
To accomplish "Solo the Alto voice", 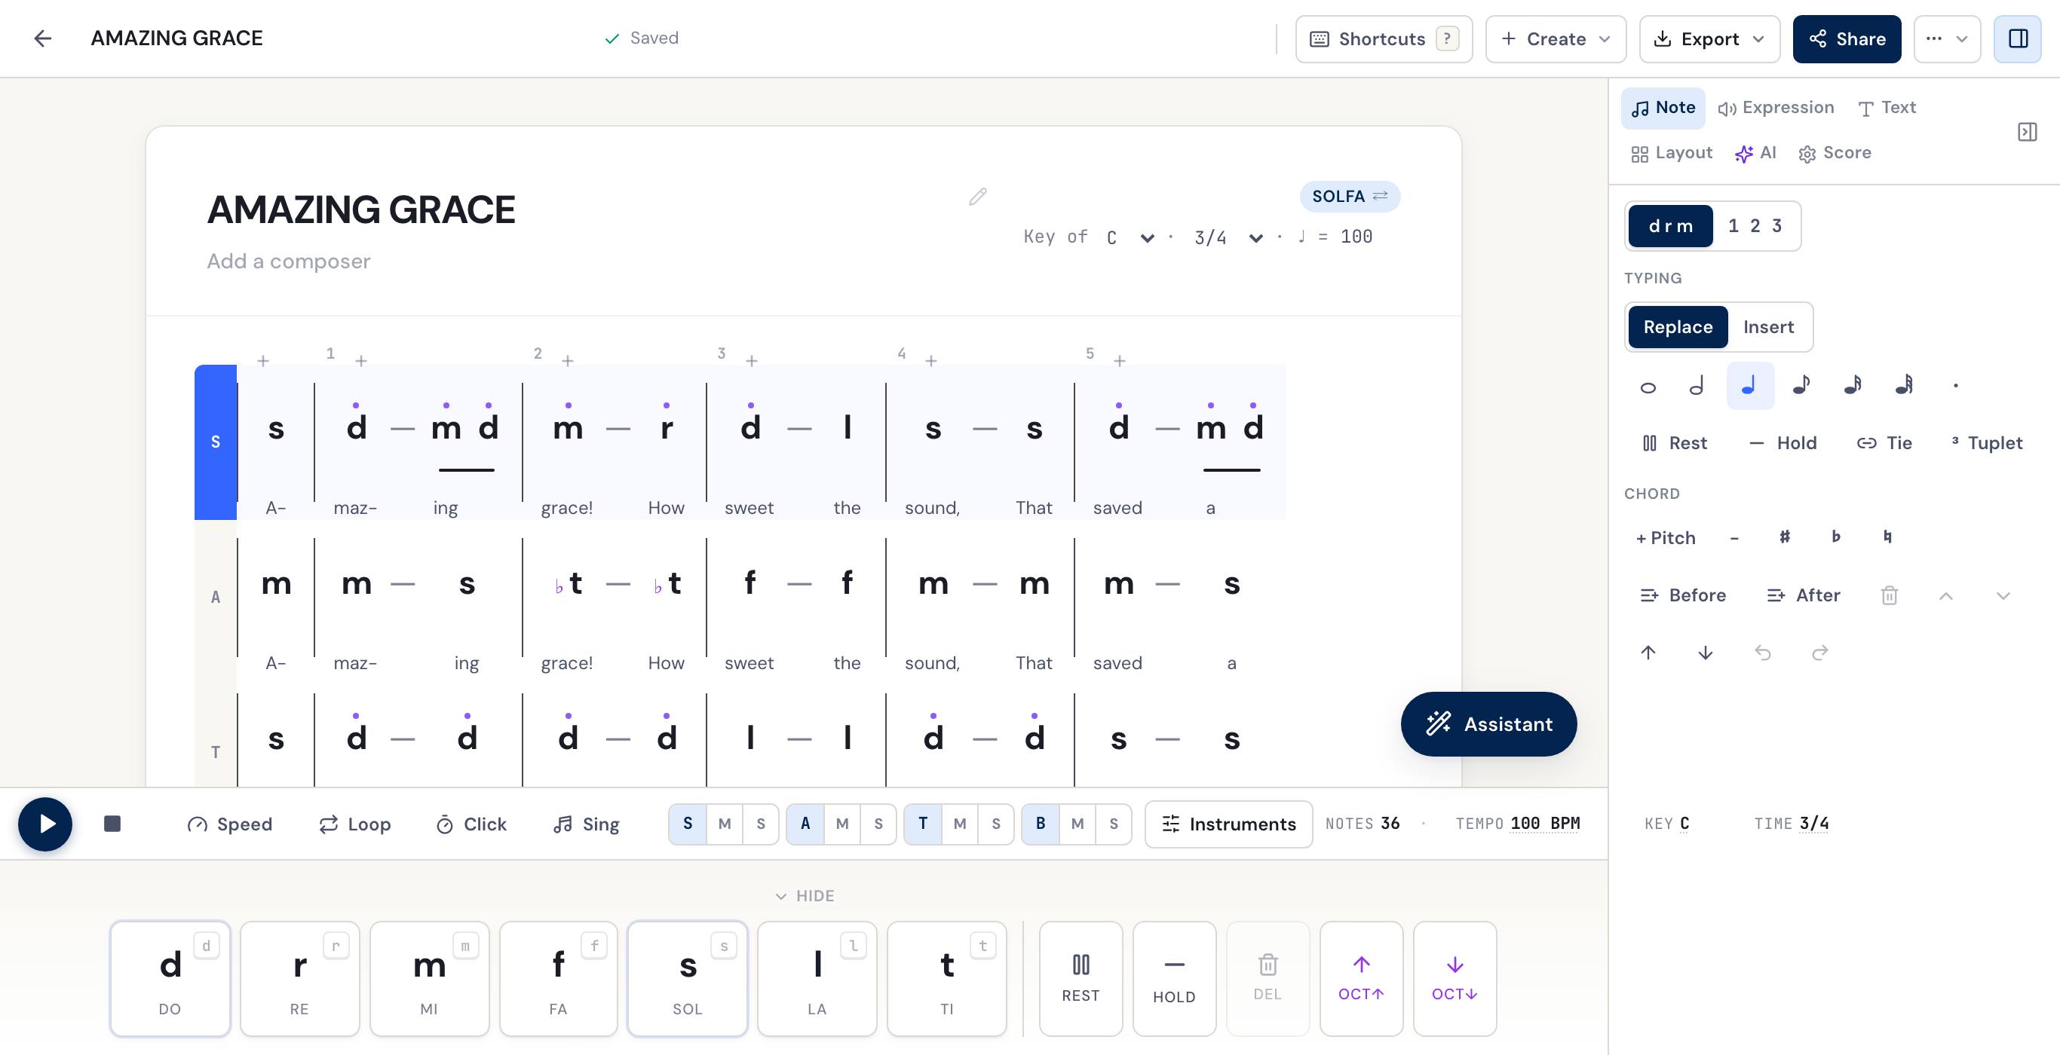I will tap(878, 824).
